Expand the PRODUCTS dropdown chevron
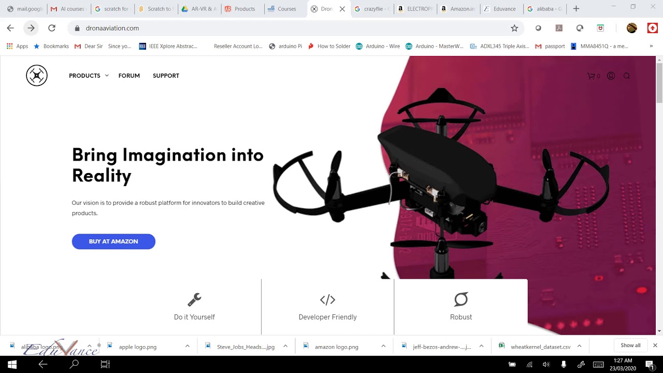Screen dimensions: 663x373 pyautogui.click(x=107, y=76)
